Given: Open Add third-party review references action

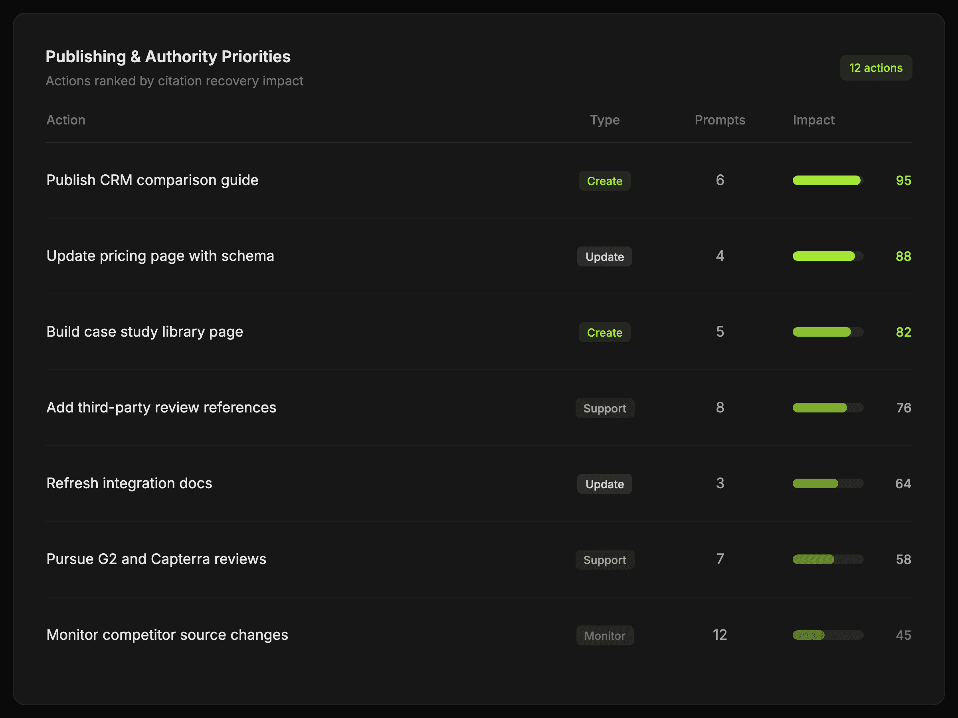Looking at the screenshot, I should (x=161, y=407).
